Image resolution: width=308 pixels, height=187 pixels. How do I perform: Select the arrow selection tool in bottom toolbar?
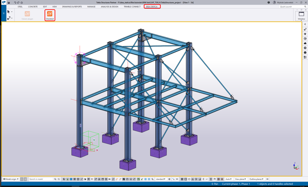[64, 179]
